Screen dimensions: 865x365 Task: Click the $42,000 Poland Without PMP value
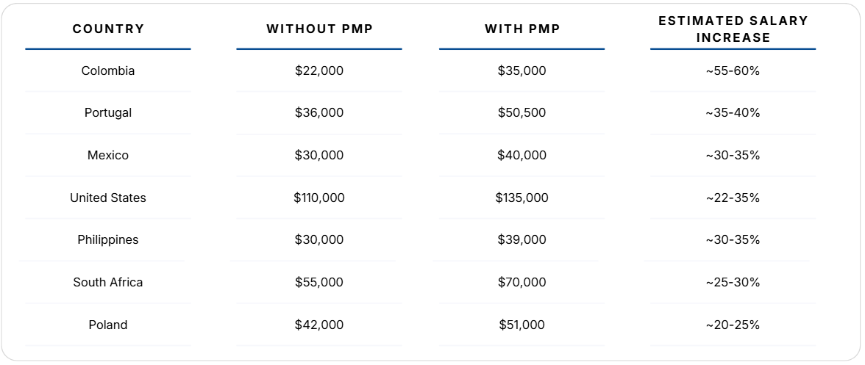click(x=319, y=325)
